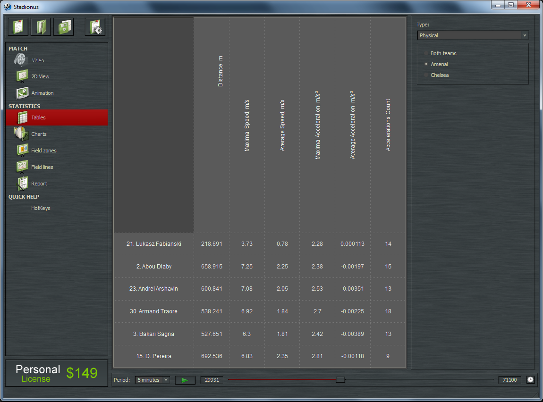Click distance value 692.536
Viewport: 543px width, 402px height.
click(x=212, y=356)
